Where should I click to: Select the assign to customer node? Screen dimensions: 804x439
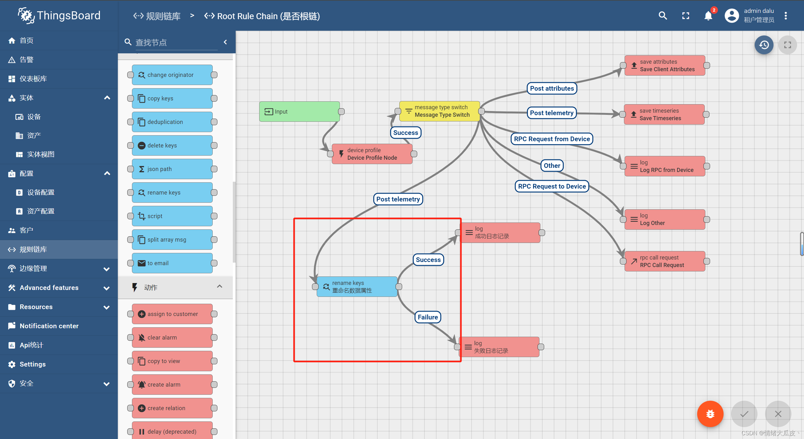(172, 314)
